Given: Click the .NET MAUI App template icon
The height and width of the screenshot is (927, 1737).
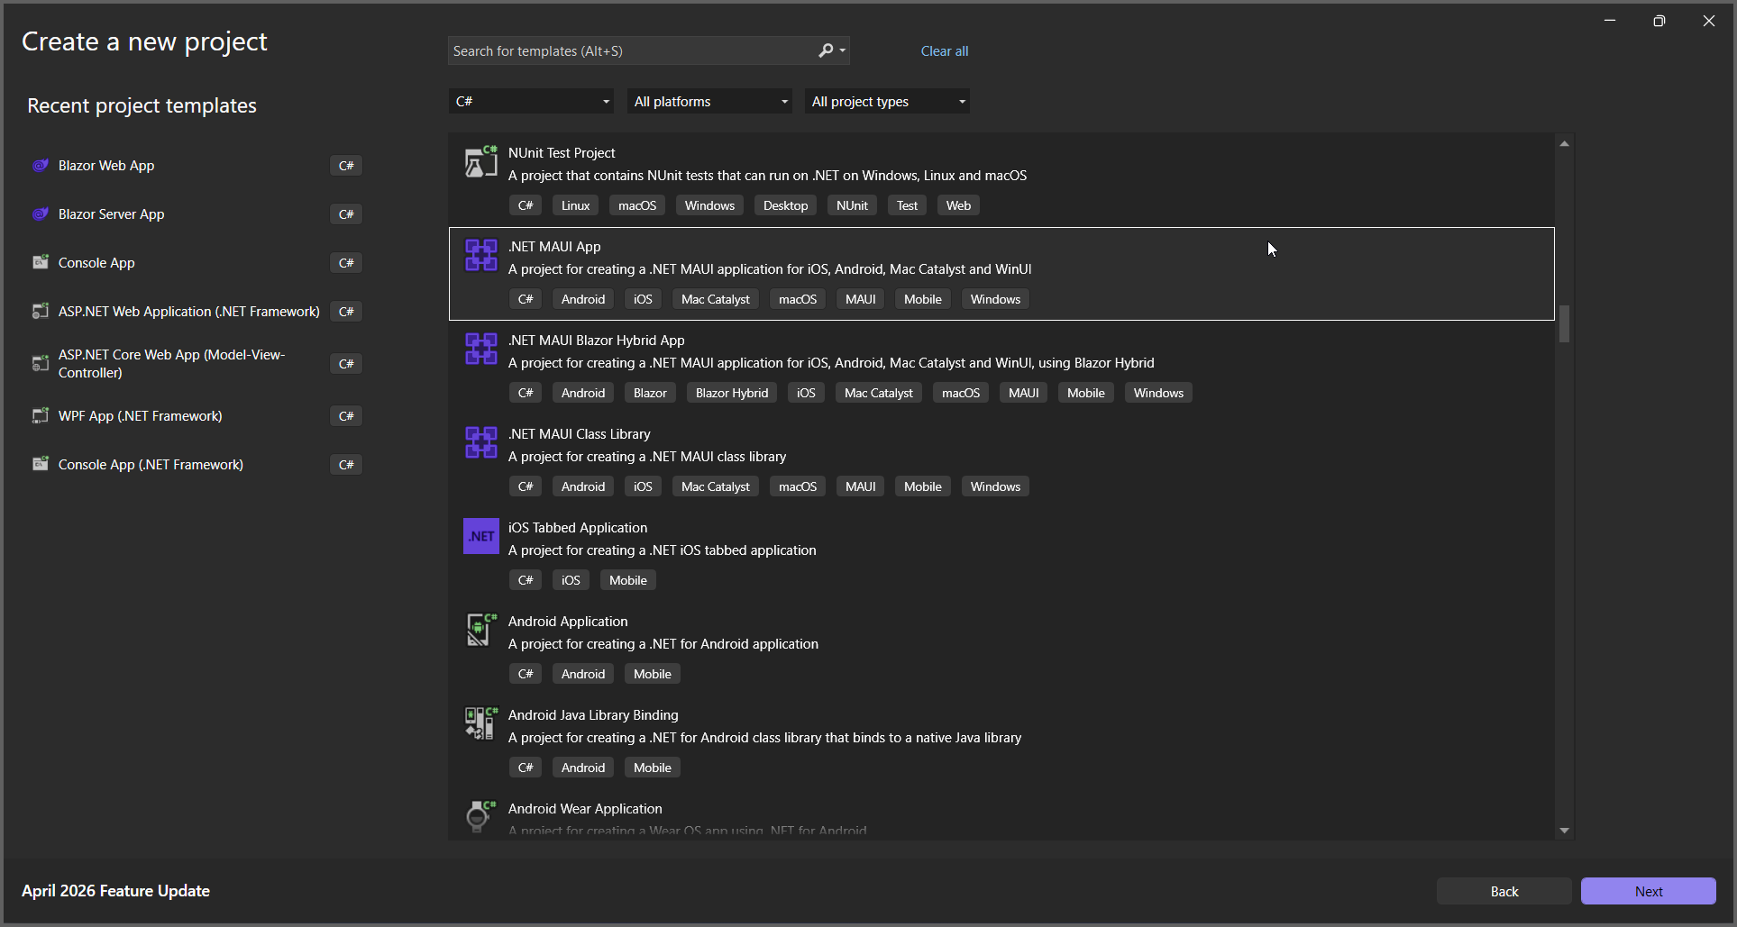Looking at the screenshot, I should [x=480, y=255].
